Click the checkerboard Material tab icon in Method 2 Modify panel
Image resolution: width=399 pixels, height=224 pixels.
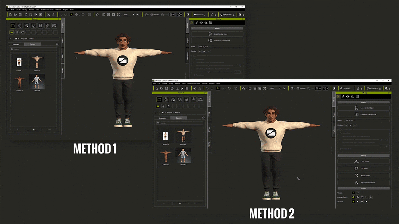[357, 96]
